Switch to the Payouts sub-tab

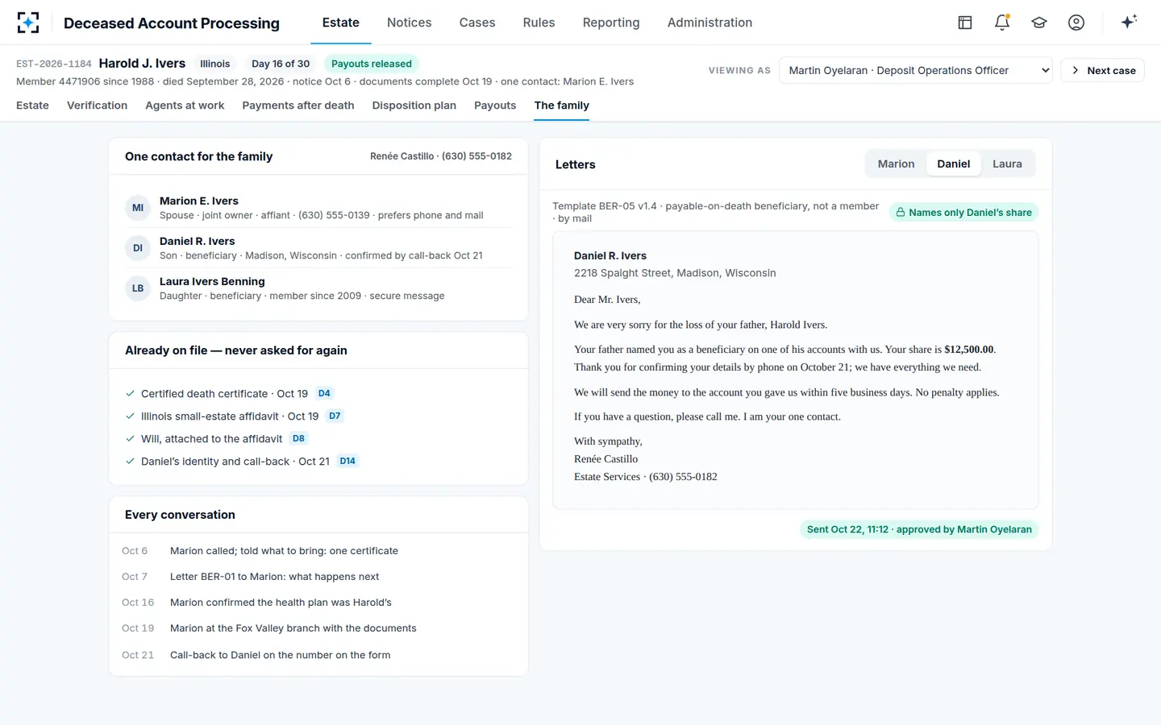point(495,106)
